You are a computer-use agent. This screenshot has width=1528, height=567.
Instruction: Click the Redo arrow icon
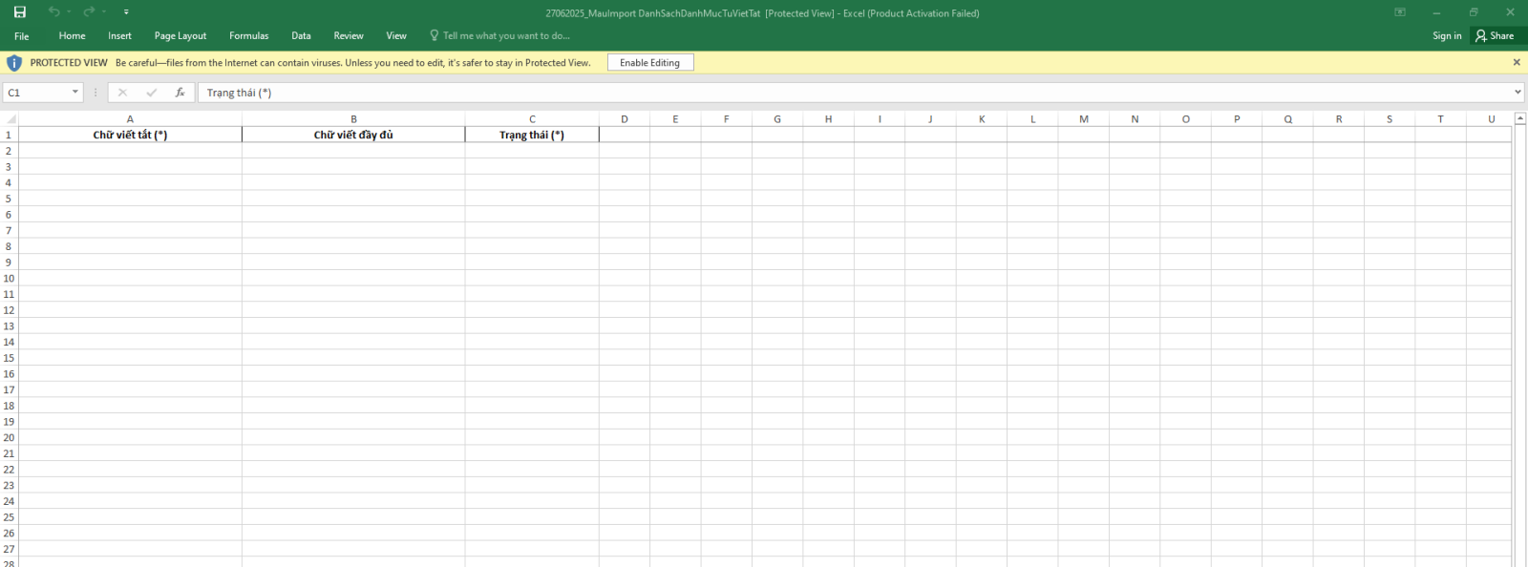tap(89, 12)
